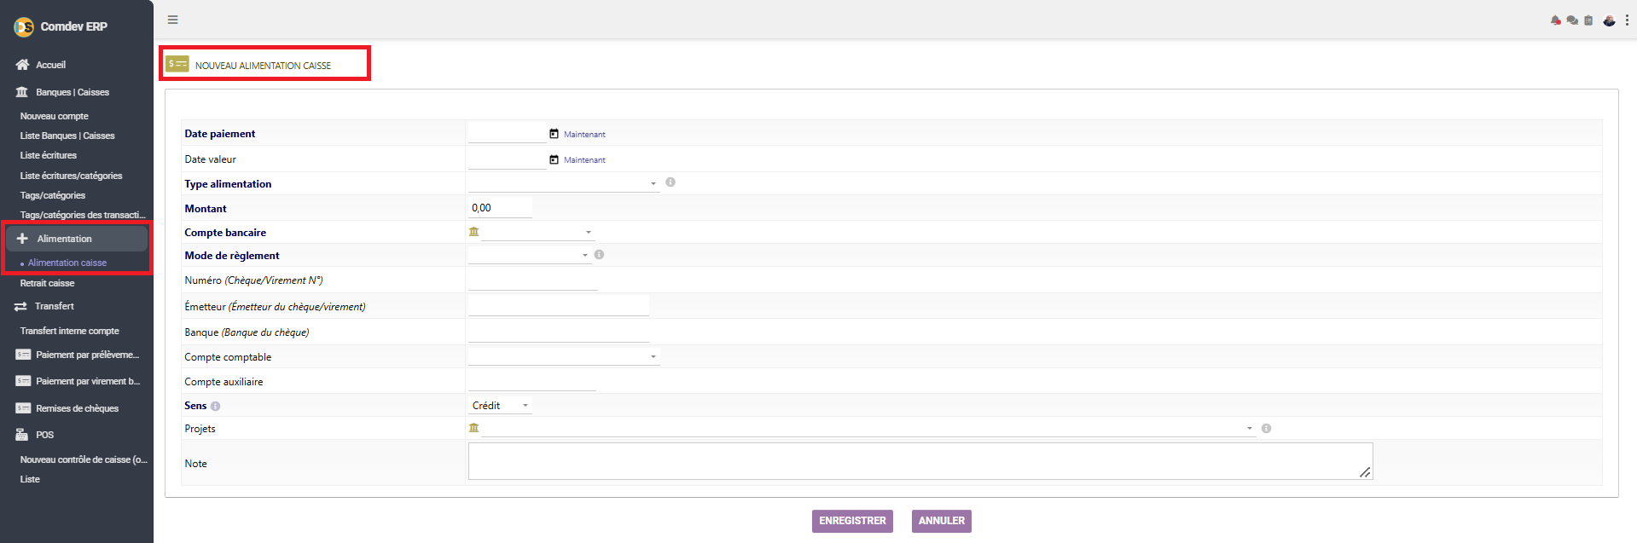Click into the Montant input field
The width and height of the screenshot is (1637, 543).
pos(500,207)
